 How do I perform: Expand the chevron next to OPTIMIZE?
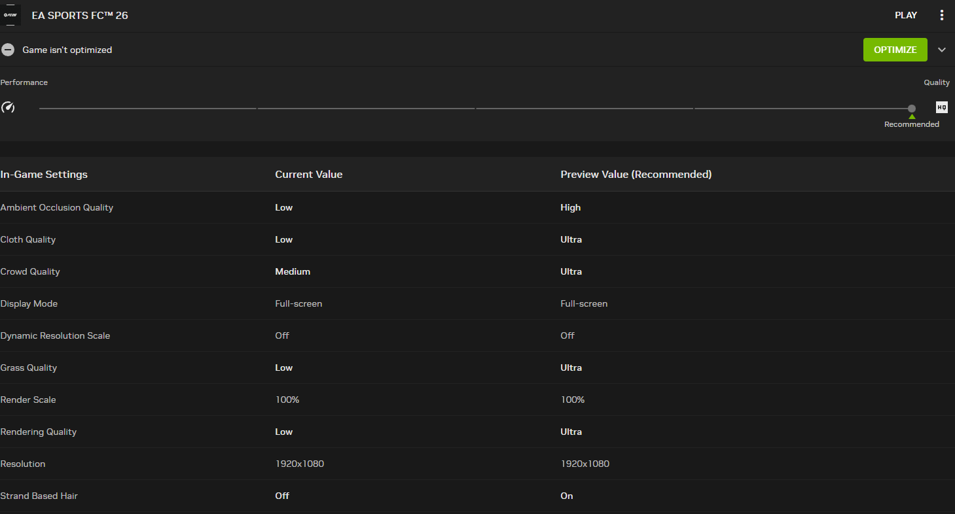[x=942, y=50]
